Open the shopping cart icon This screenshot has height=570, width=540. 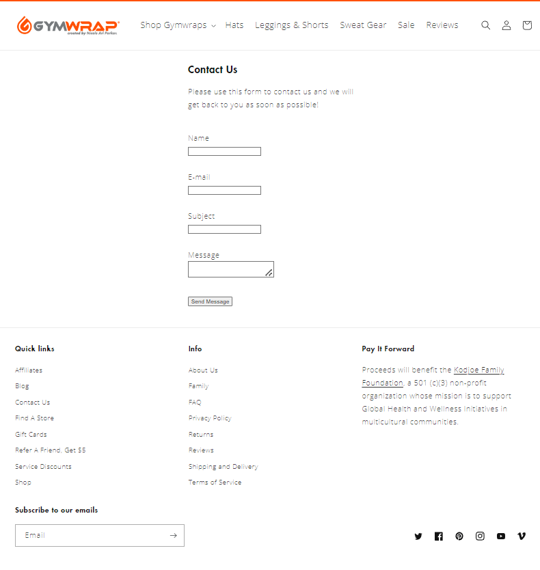[x=527, y=25]
